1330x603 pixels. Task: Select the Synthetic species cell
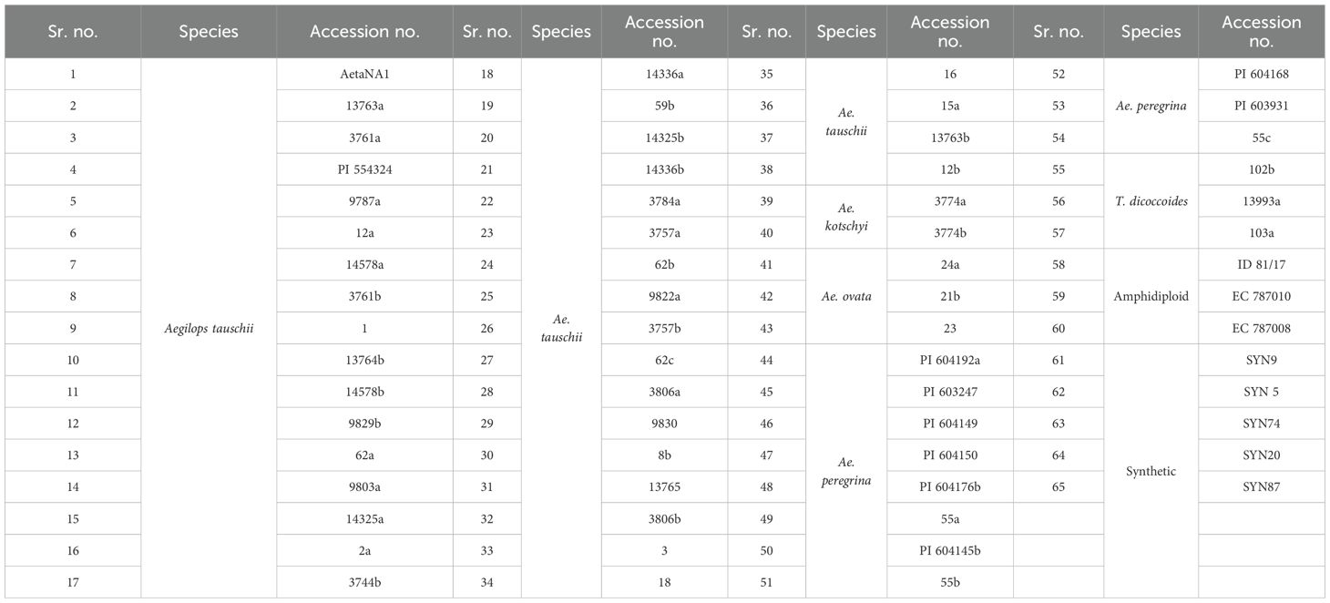point(1151,471)
